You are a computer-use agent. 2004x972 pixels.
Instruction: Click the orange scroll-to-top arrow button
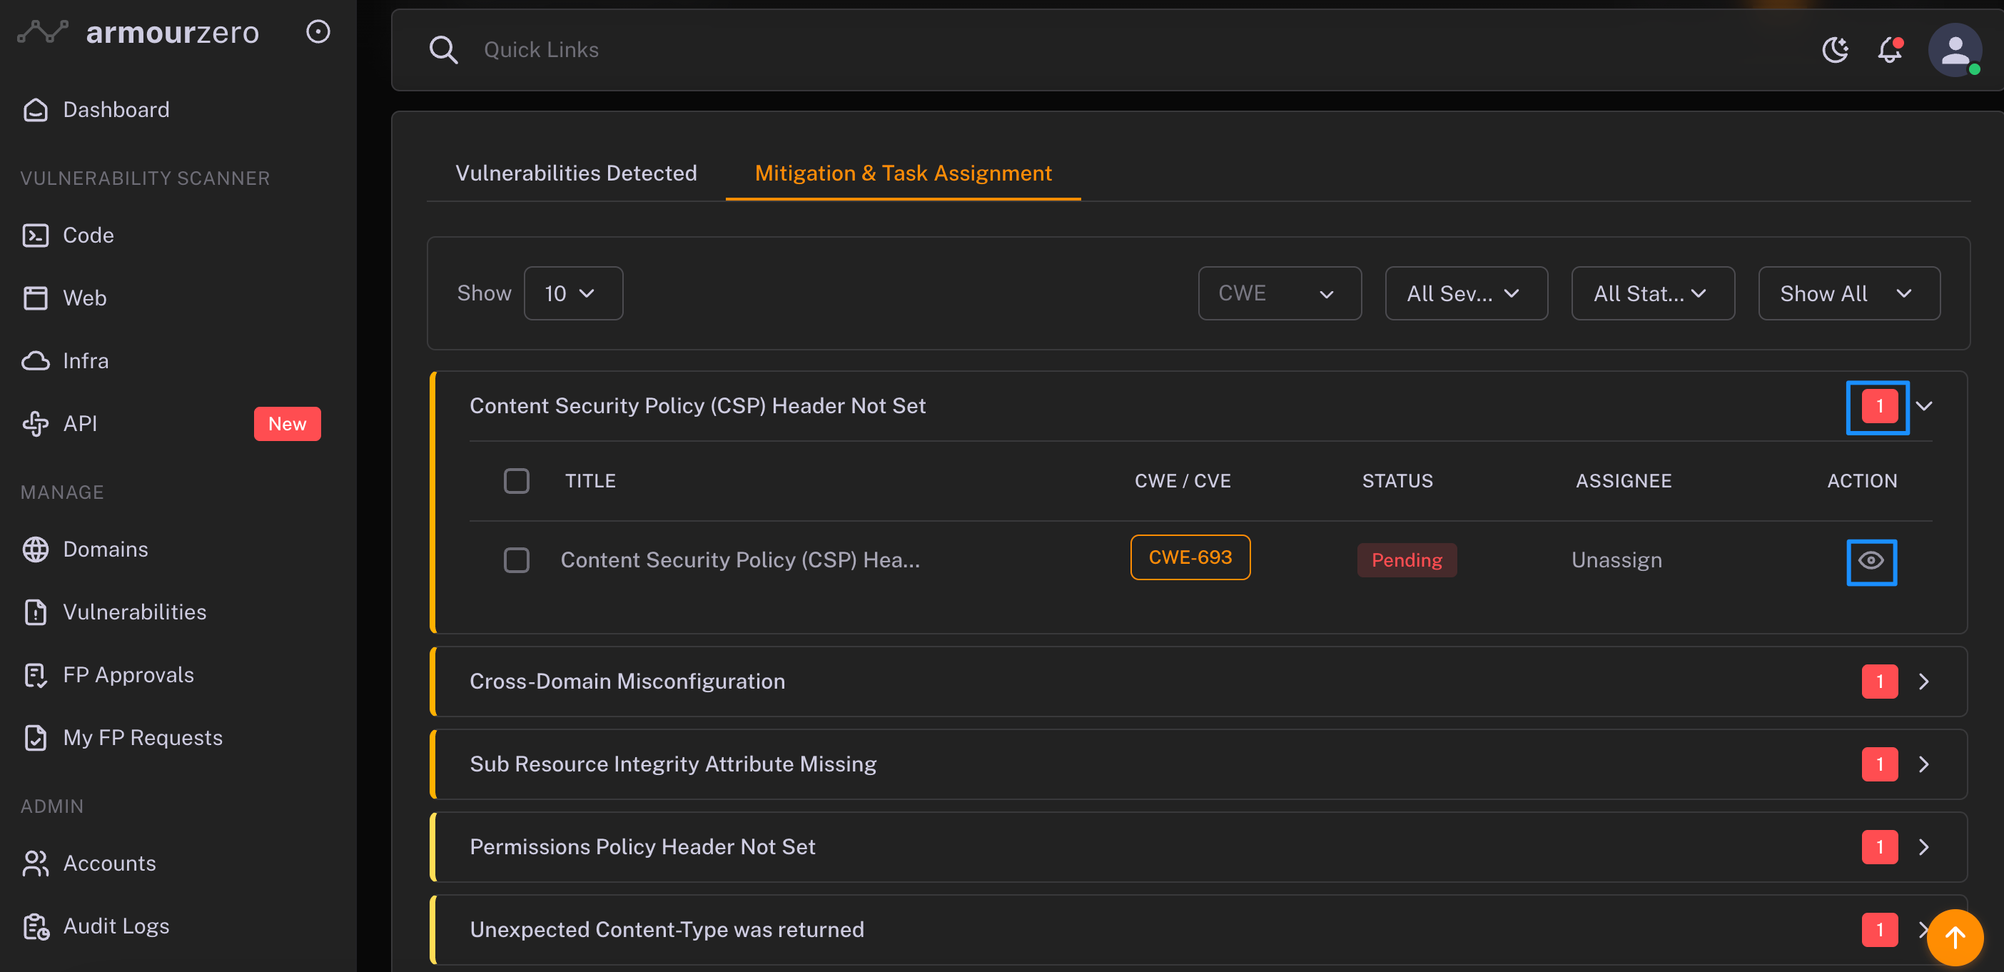pyautogui.click(x=1954, y=937)
